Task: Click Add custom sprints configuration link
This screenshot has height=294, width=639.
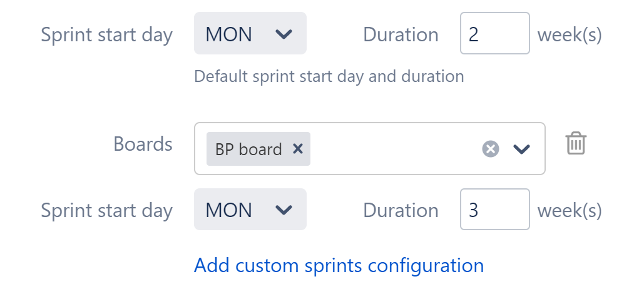Action: click(x=339, y=265)
